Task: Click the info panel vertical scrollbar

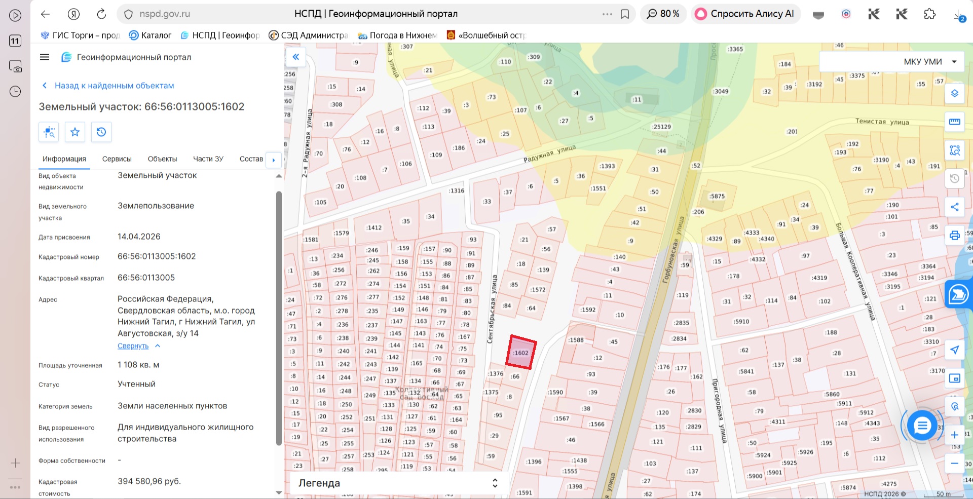Action: pos(279,318)
